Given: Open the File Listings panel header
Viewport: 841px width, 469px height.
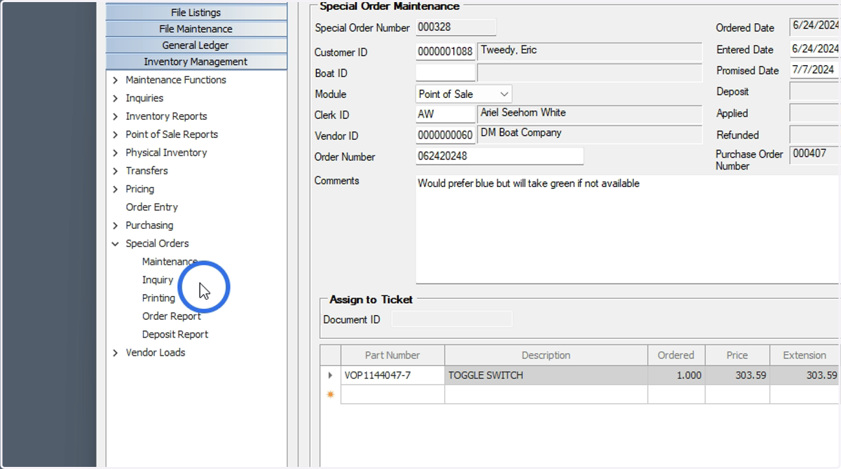Looking at the screenshot, I should [196, 13].
